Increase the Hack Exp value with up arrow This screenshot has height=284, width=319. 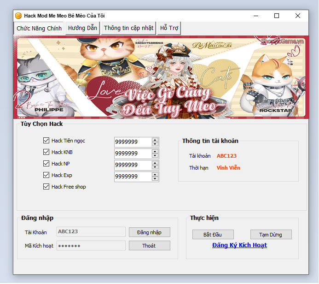[x=155, y=175]
